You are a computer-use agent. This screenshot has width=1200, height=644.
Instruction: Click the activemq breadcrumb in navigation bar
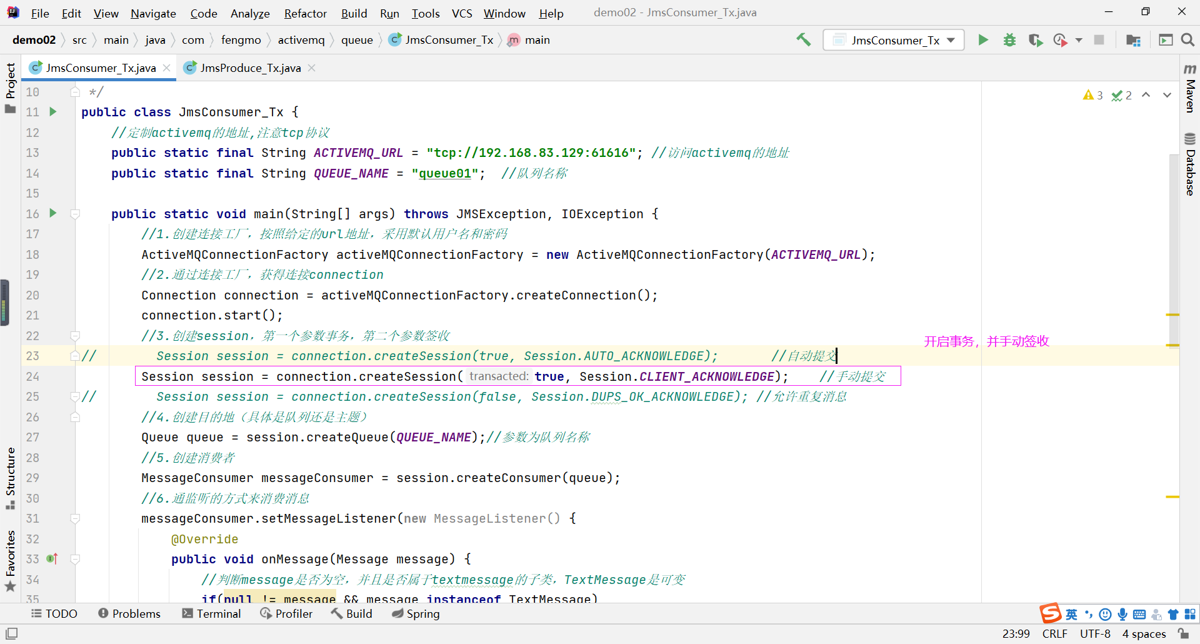tap(301, 40)
